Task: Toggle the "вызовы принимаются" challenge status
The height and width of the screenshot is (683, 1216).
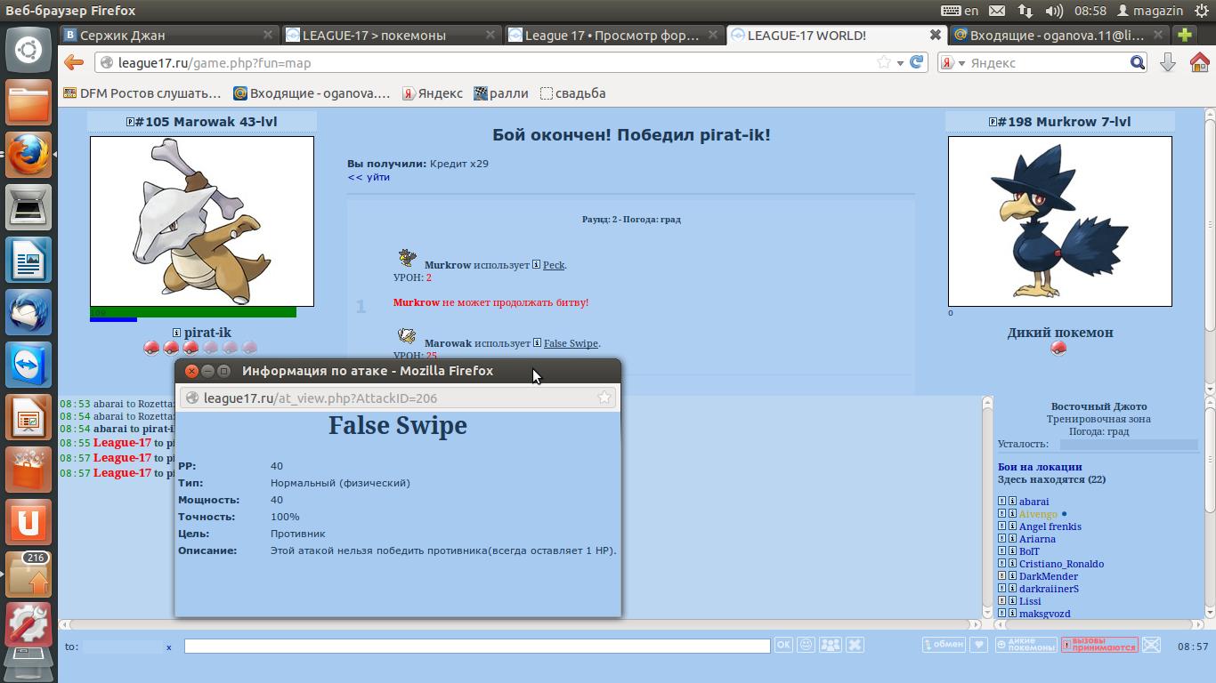Action: tap(1099, 645)
